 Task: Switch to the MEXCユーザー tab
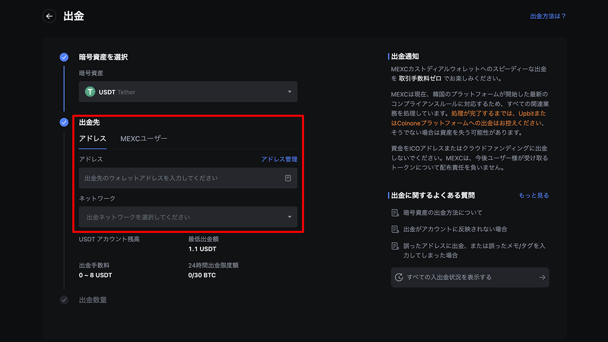coord(144,138)
